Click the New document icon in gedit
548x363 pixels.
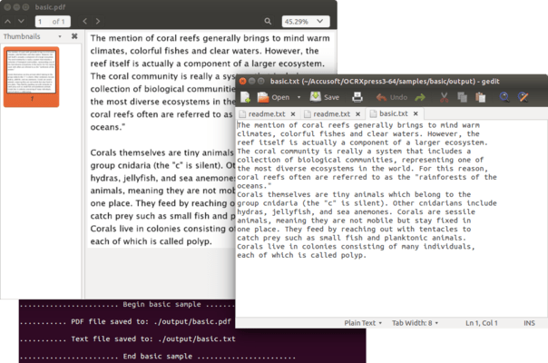245,97
